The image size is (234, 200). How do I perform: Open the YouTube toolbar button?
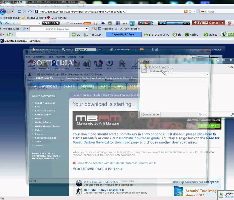coord(146,23)
